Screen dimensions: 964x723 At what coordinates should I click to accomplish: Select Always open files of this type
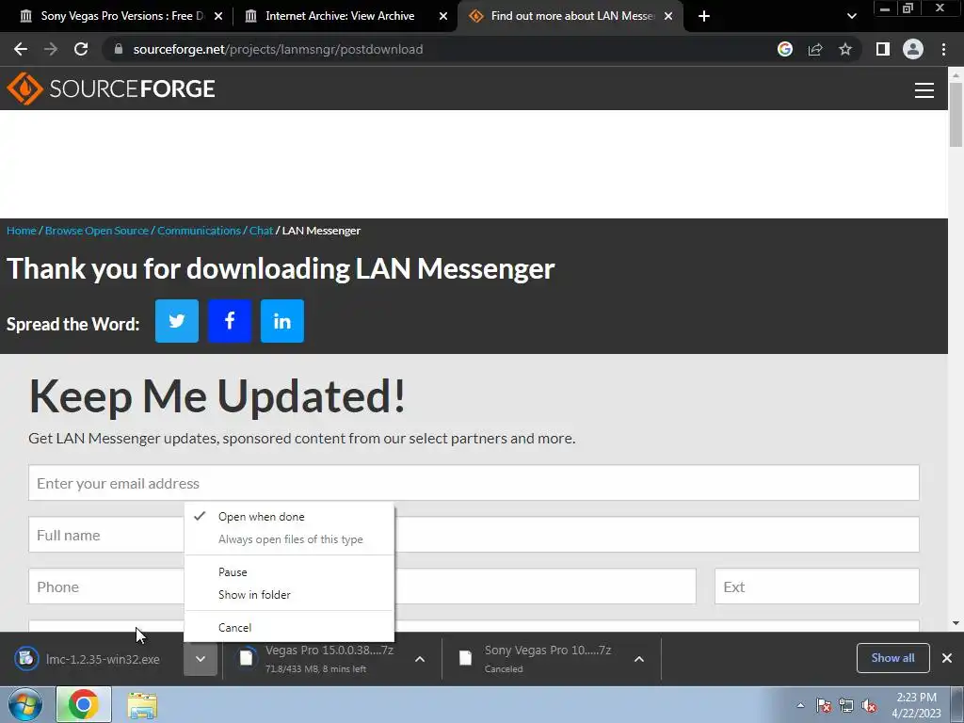[x=289, y=539]
